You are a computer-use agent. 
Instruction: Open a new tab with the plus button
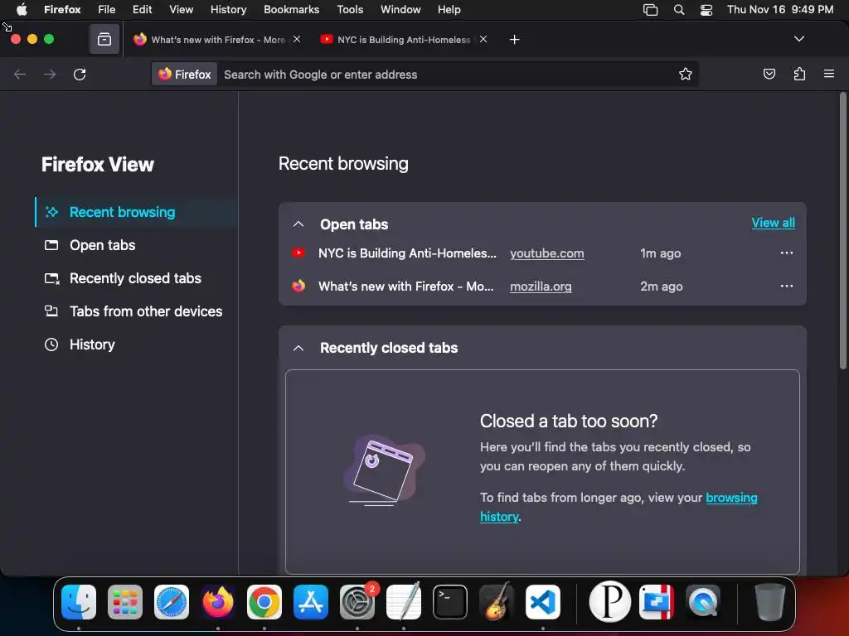pyautogui.click(x=514, y=40)
